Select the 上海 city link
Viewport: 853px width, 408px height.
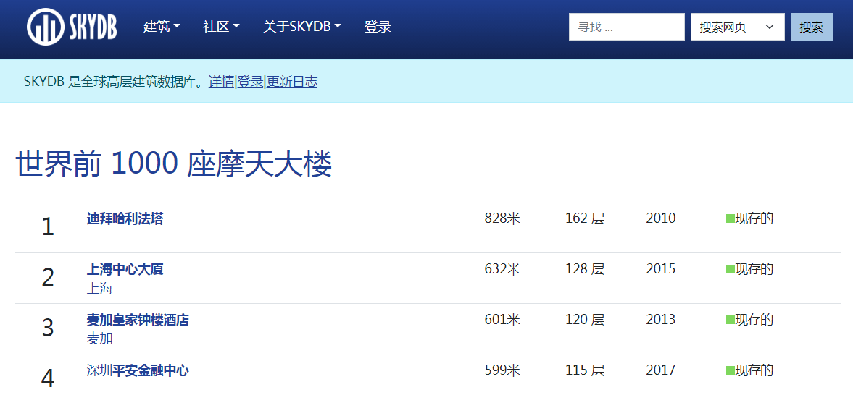[99, 289]
